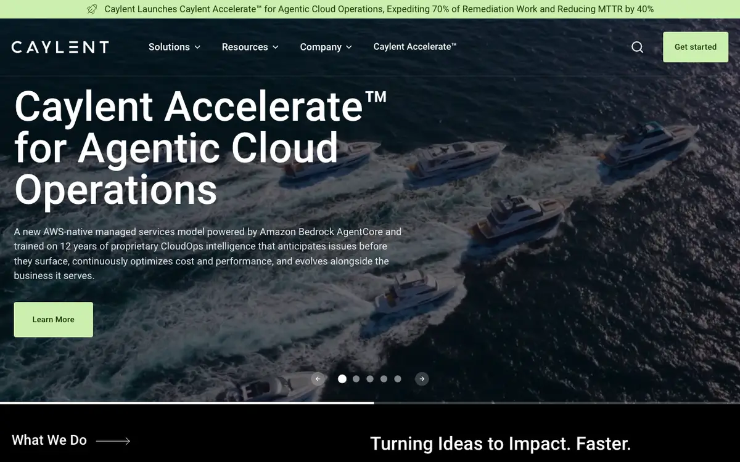Click the rocket icon in announcement banner

[x=92, y=9]
